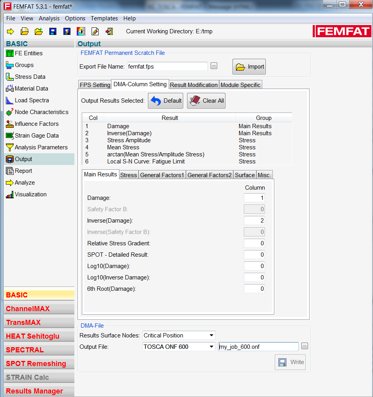
Task: Switch to the ChannelMAX module
Action: tap(39, 309)
